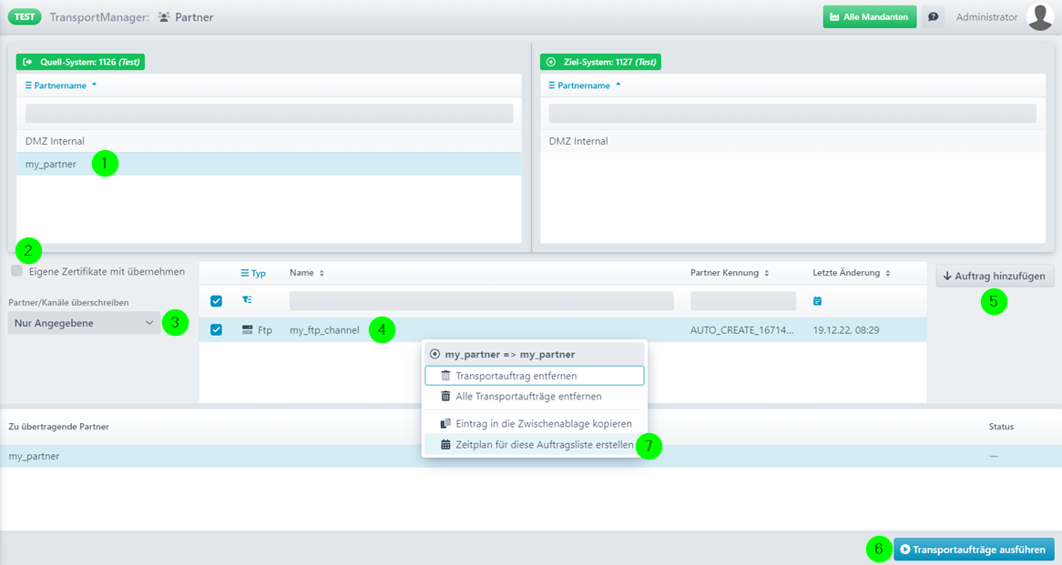Sort channels by Partner Kennung column

pos(730,273)
